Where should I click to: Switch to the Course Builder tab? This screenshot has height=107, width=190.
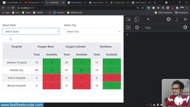point(12,3)
